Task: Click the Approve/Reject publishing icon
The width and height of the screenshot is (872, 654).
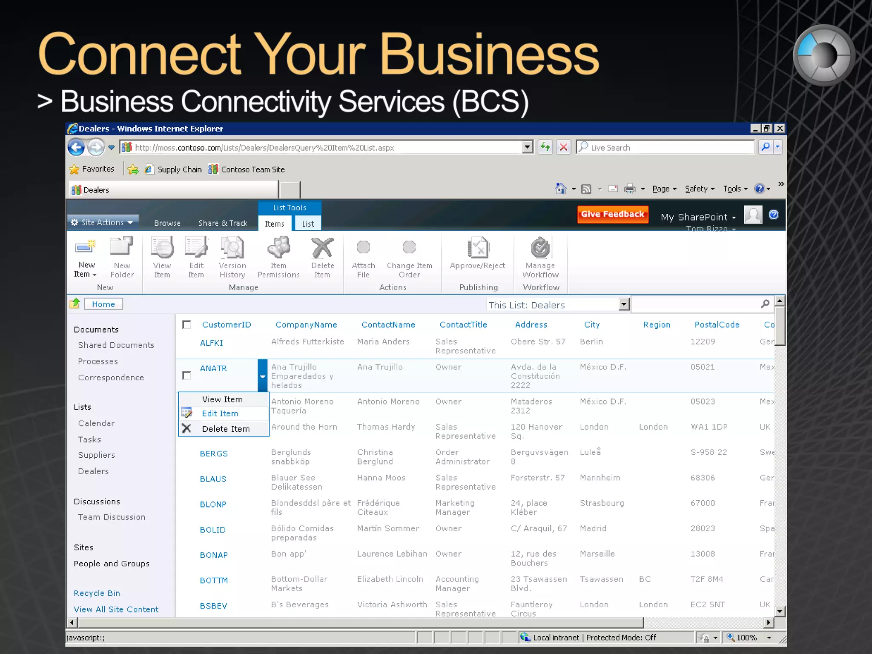Action: tap(477, 248)
